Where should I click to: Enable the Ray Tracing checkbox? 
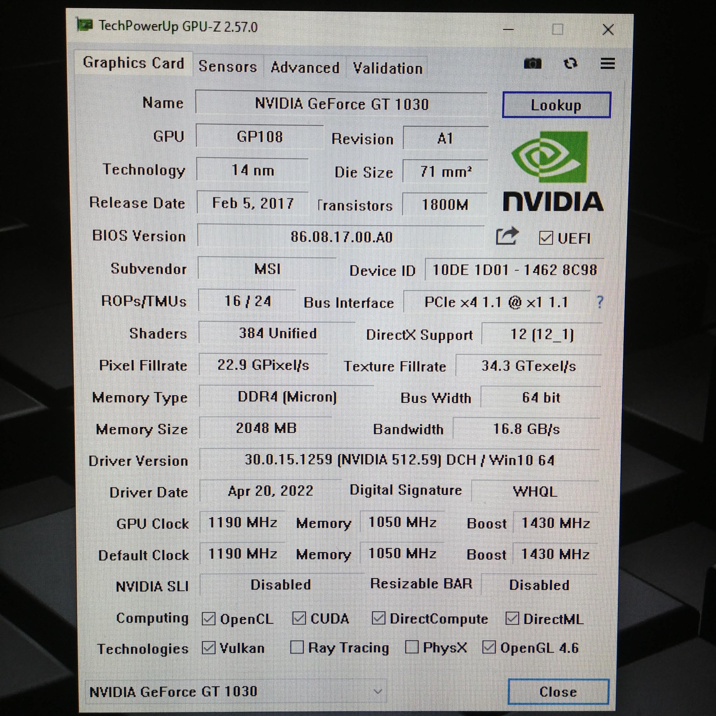pyautogui.click(x=296, y=647)
